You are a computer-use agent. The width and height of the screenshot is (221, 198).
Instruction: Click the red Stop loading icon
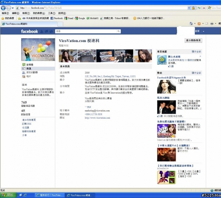point(204,8)
